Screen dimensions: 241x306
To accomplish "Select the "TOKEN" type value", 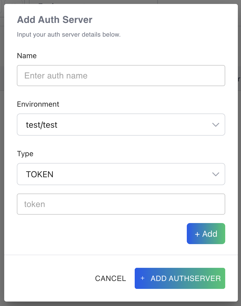I will pyautogui.click(x=40, y=174).
